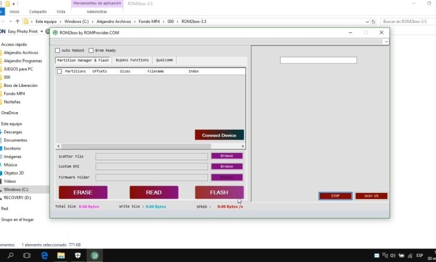Check the select-all Partitions header checkbox

pos(59,71)
